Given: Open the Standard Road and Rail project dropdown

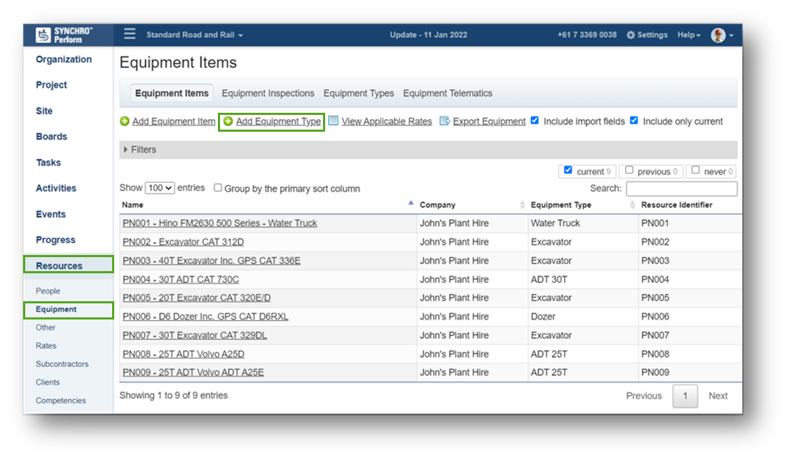Looking at the screenshot, I should coord(194,34).
